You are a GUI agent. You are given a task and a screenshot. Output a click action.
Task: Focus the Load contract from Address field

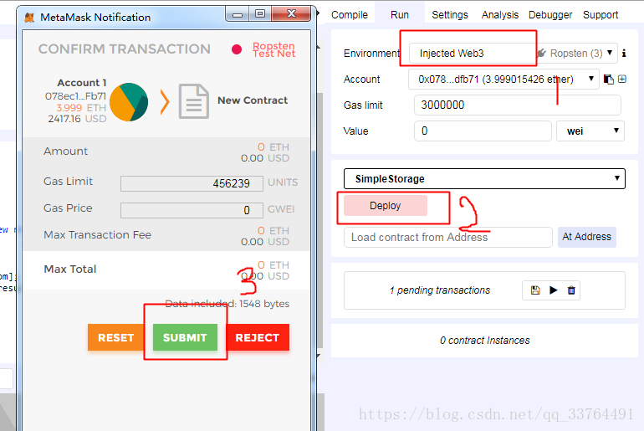point(447,237)
